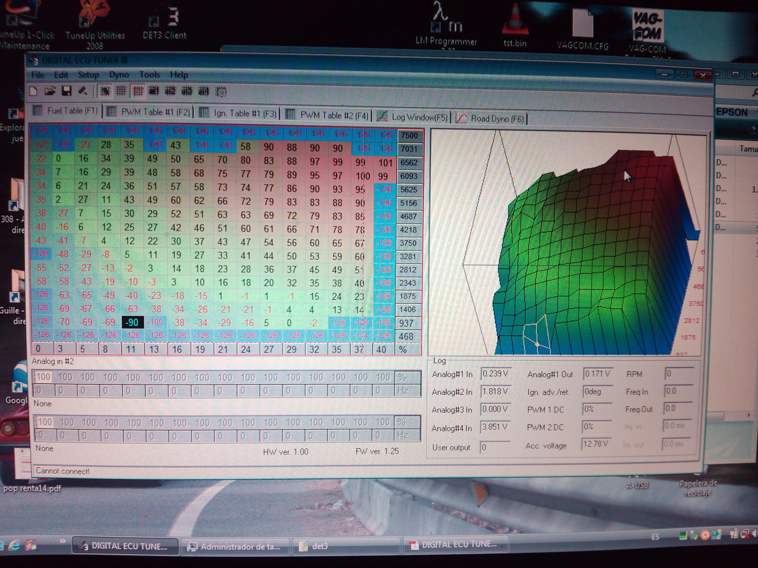Click the New file toolbar icon
This screenshot has height=568, width=758.
[34, 91]
